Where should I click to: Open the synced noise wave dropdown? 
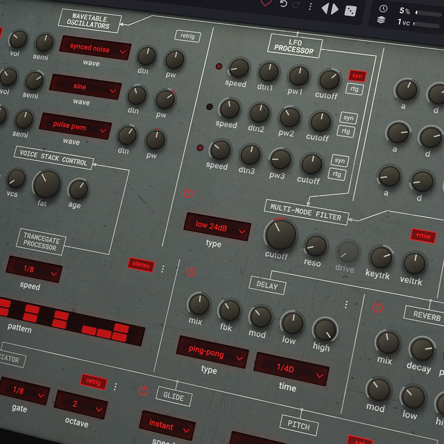[95, 48]
